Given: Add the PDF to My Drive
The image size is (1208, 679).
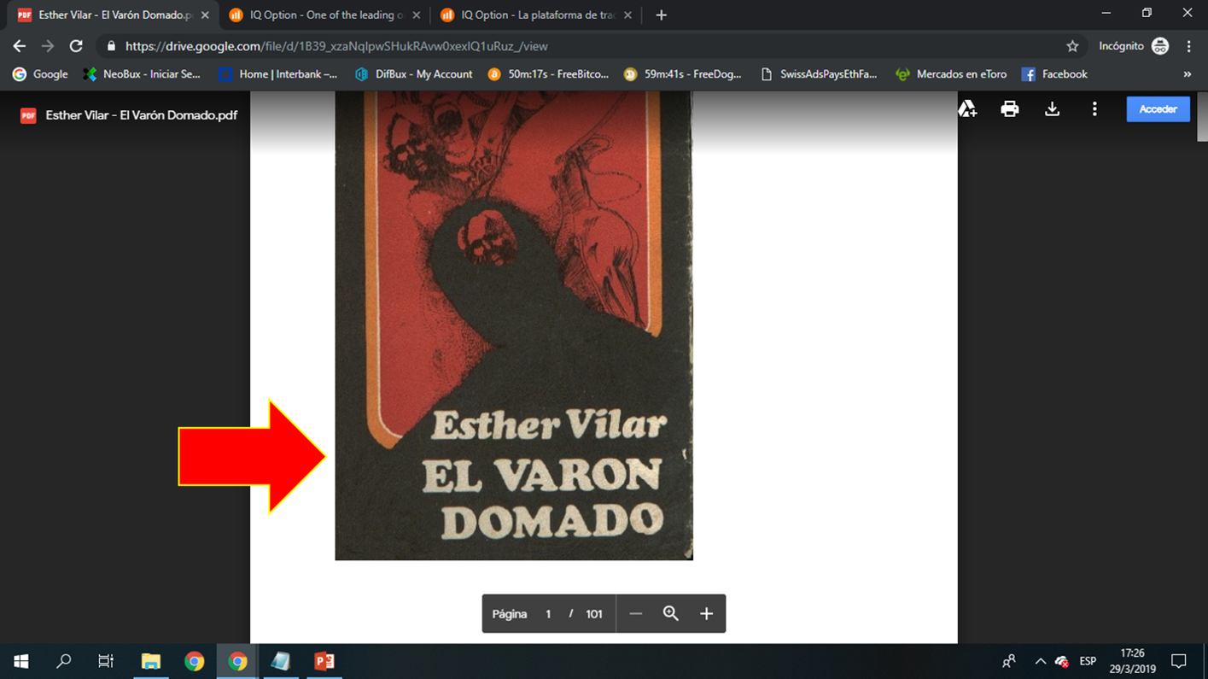Looking at the screenshot, I should [x=967, y=108].
